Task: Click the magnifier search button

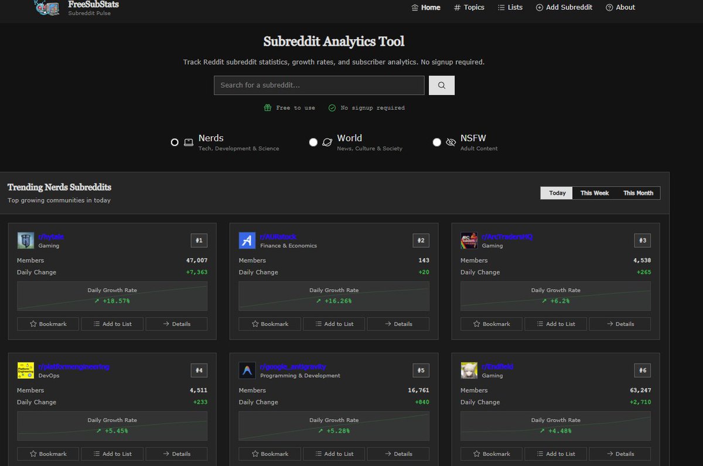Action: click(x=442, y=85)
